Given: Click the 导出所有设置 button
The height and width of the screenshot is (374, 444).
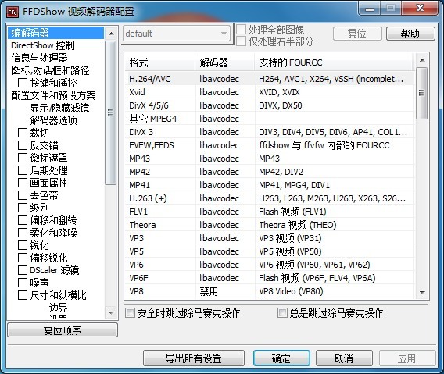Looking at the screenshot, I should tap(194, 358).
